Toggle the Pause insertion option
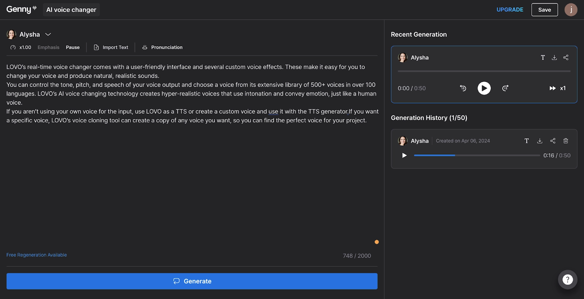Screen dimensions: 584x299 pos(73,47)
